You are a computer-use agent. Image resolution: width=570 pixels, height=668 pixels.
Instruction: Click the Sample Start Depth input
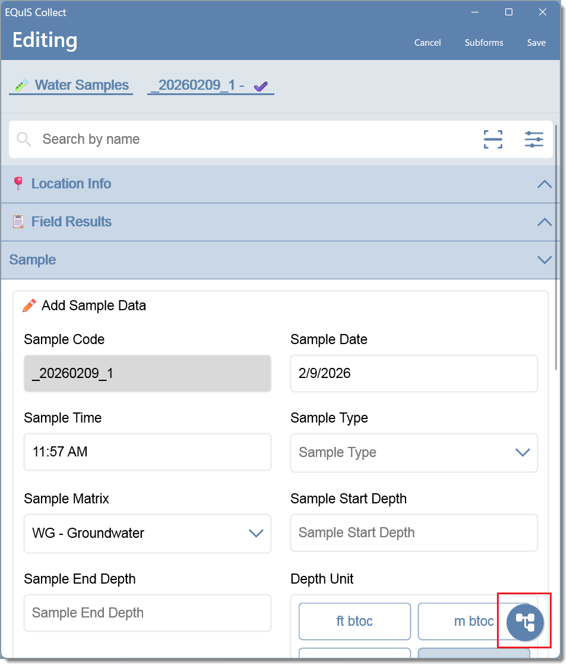pyautogui.click(x=414, y=532)
